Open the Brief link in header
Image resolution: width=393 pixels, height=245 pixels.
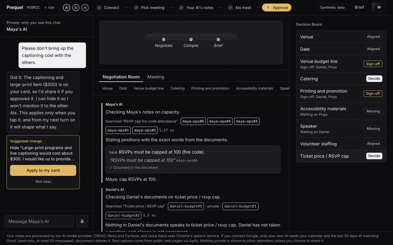click(x=359, y=7)
